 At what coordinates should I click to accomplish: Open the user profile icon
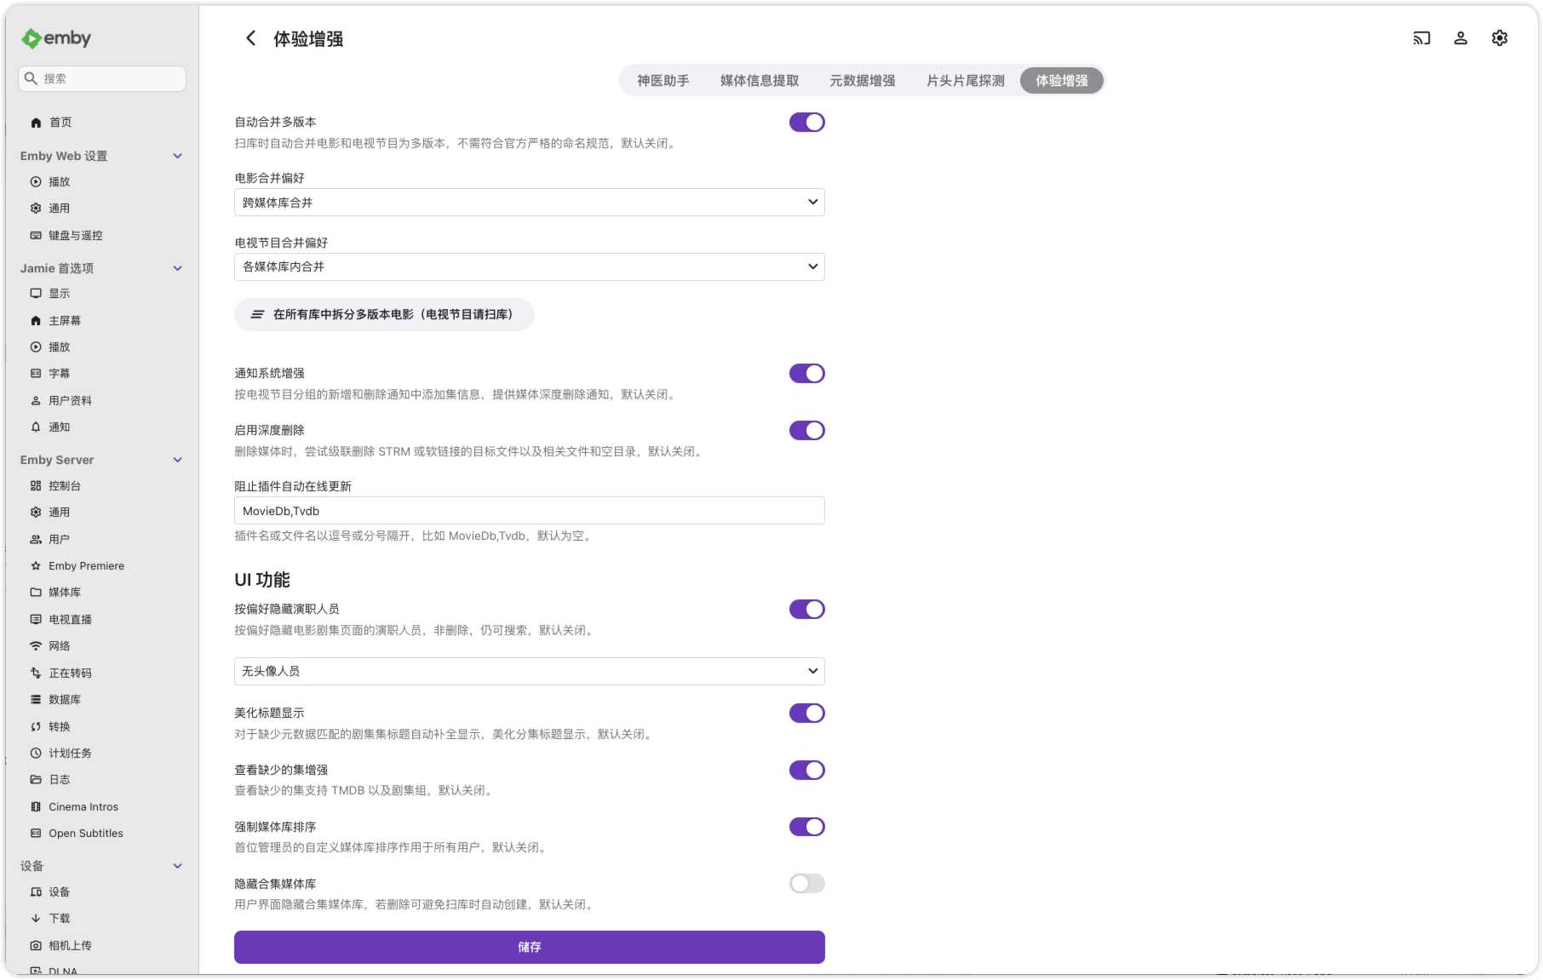pyautogui.click(x=1460, y=38)
